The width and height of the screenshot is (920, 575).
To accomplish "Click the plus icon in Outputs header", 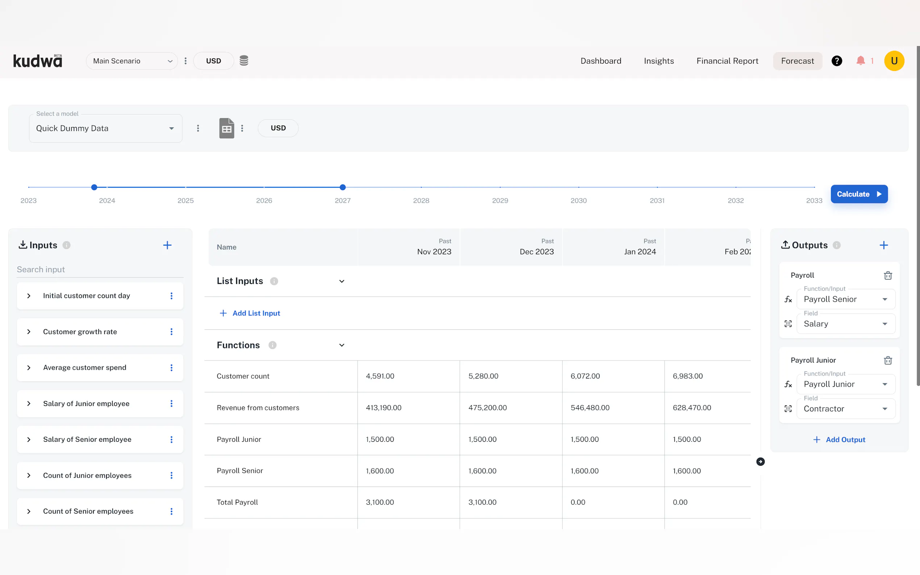I will [x=883, y=245].
